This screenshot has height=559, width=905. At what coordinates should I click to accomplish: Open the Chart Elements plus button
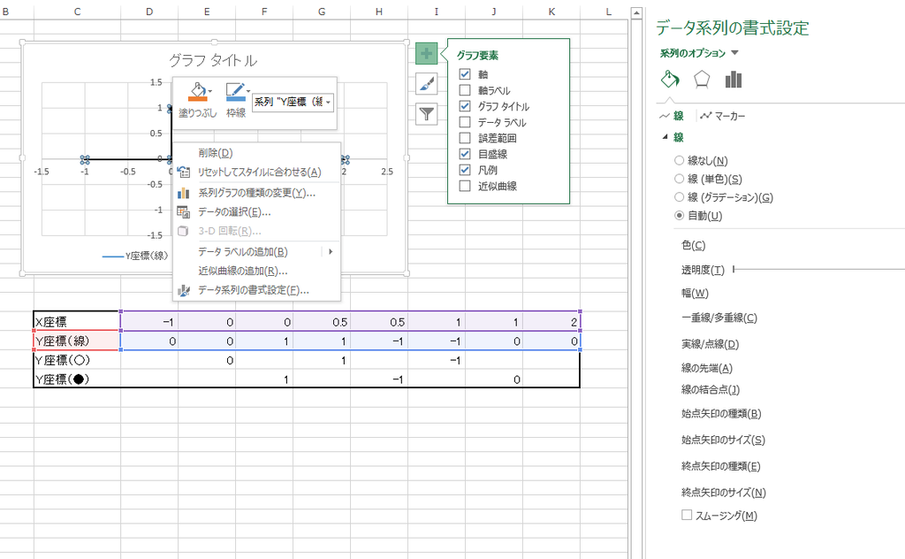pyautogui.click(x=426, y=53)
